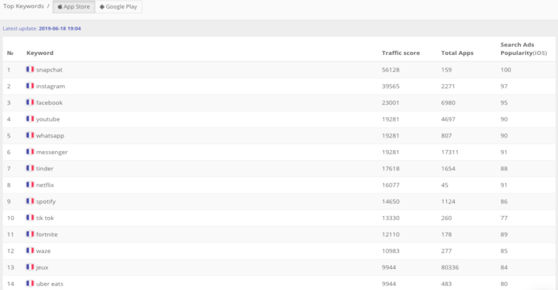Screen dimensions: 558x290
Task: Click the Total Apps column header
Action: (x=457, y=53)
